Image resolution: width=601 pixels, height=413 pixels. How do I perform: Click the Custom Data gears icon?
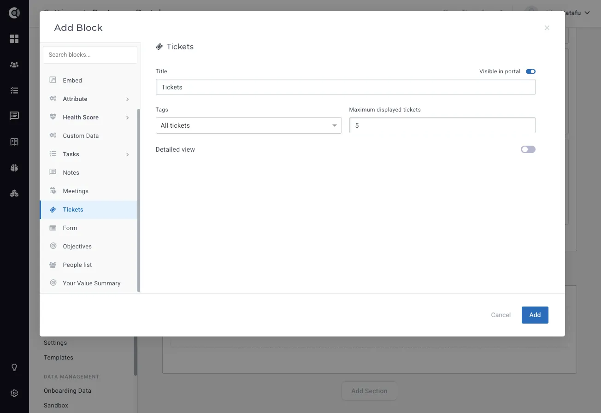pos(53,136)
